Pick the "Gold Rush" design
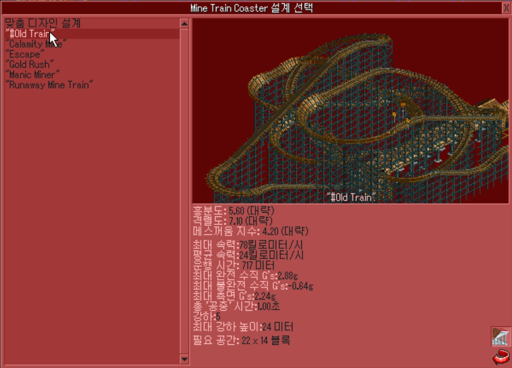The width and height of the screenshot is (512, 368). click(92, 64)
